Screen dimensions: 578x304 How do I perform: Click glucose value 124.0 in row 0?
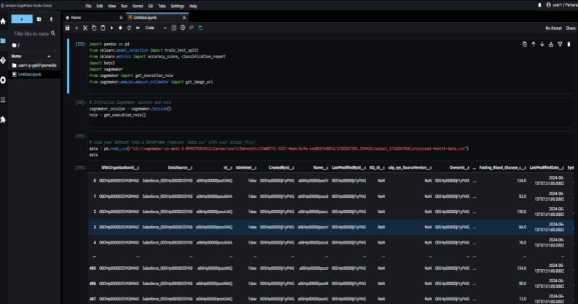pos(522,181)
